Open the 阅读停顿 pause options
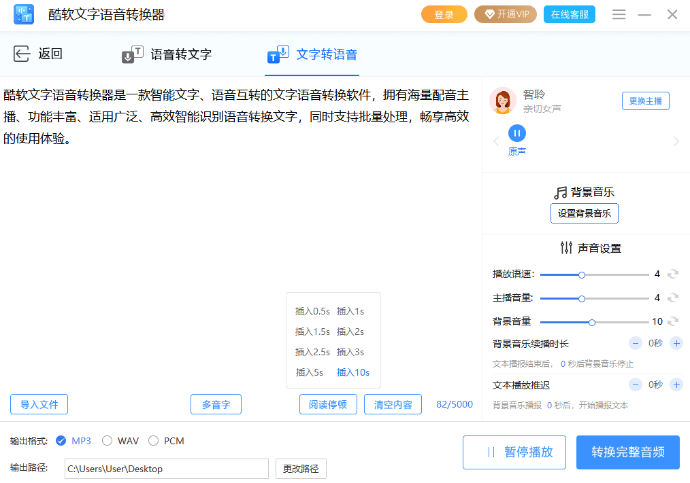This screenshot has height=483, width=690. [x=328, y=404]
